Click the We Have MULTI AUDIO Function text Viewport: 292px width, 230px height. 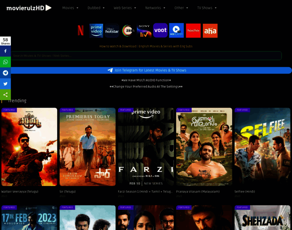tap(146, 80)
